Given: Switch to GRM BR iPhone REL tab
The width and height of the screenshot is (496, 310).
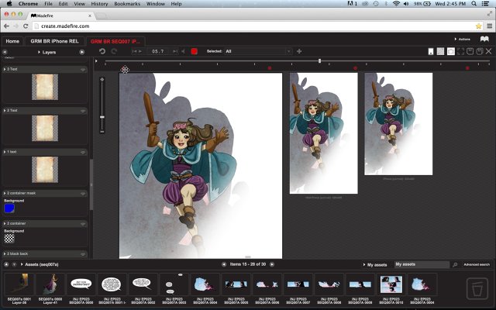Looking at the screenshot, I should [x=54, y=41].
